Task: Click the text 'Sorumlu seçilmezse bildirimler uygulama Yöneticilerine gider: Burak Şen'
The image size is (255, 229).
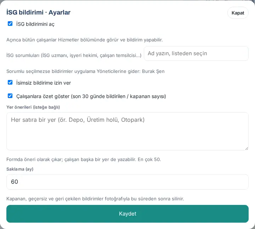Action: coord(85,71)
